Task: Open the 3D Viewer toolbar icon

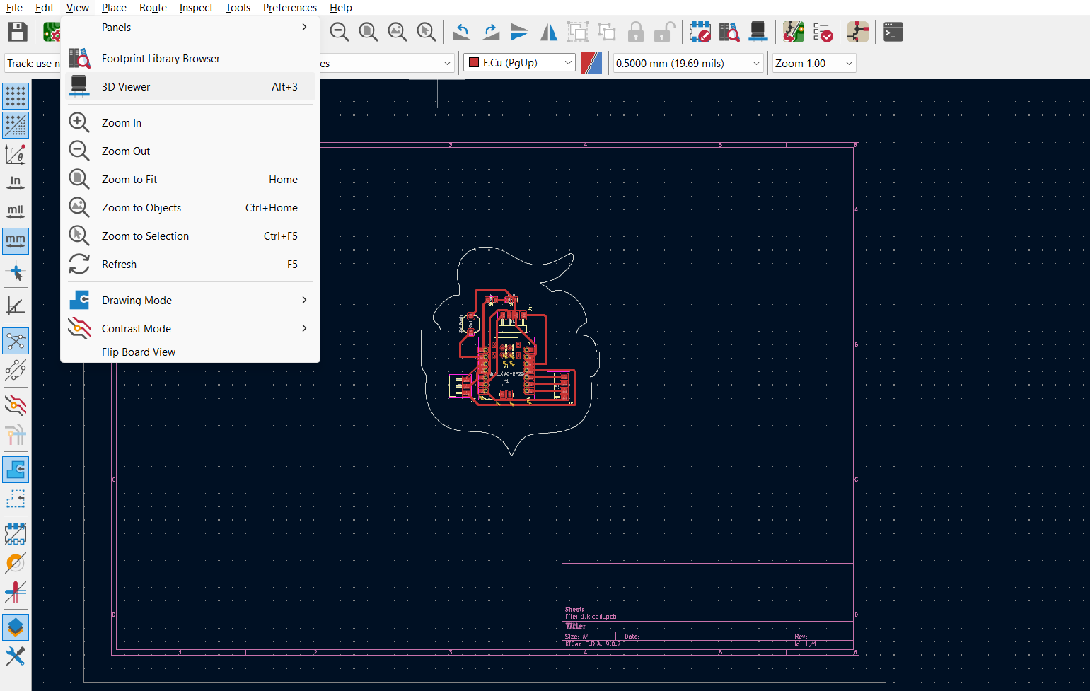Action: (758, 32)
